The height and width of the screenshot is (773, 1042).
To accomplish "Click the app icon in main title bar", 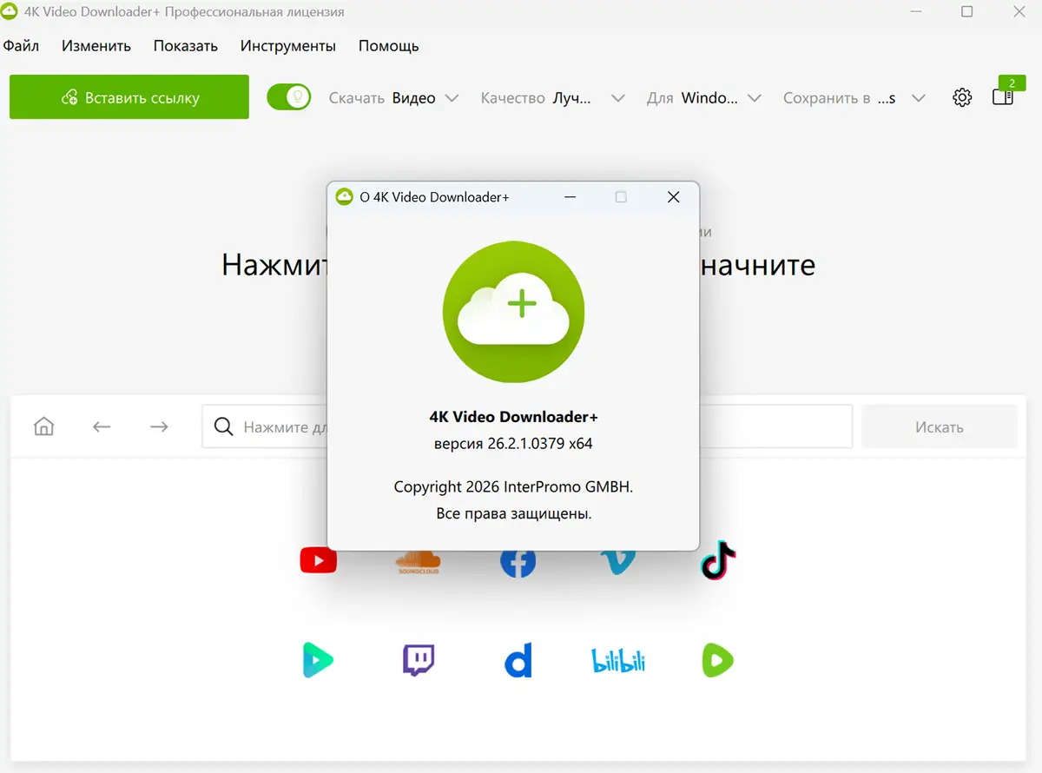I will (10, 12).
